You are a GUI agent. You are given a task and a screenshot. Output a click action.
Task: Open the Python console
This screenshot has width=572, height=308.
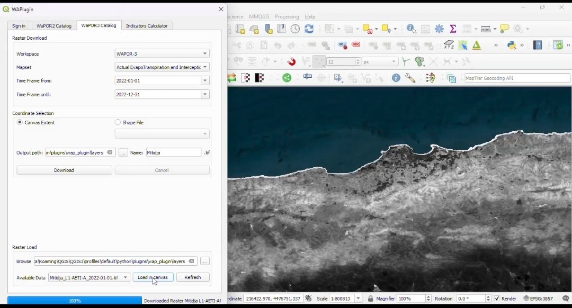pos(512,45)
